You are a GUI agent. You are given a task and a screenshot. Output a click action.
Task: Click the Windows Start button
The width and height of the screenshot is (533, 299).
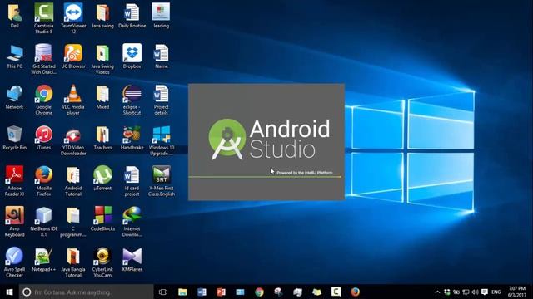click(x=9, y=292)
